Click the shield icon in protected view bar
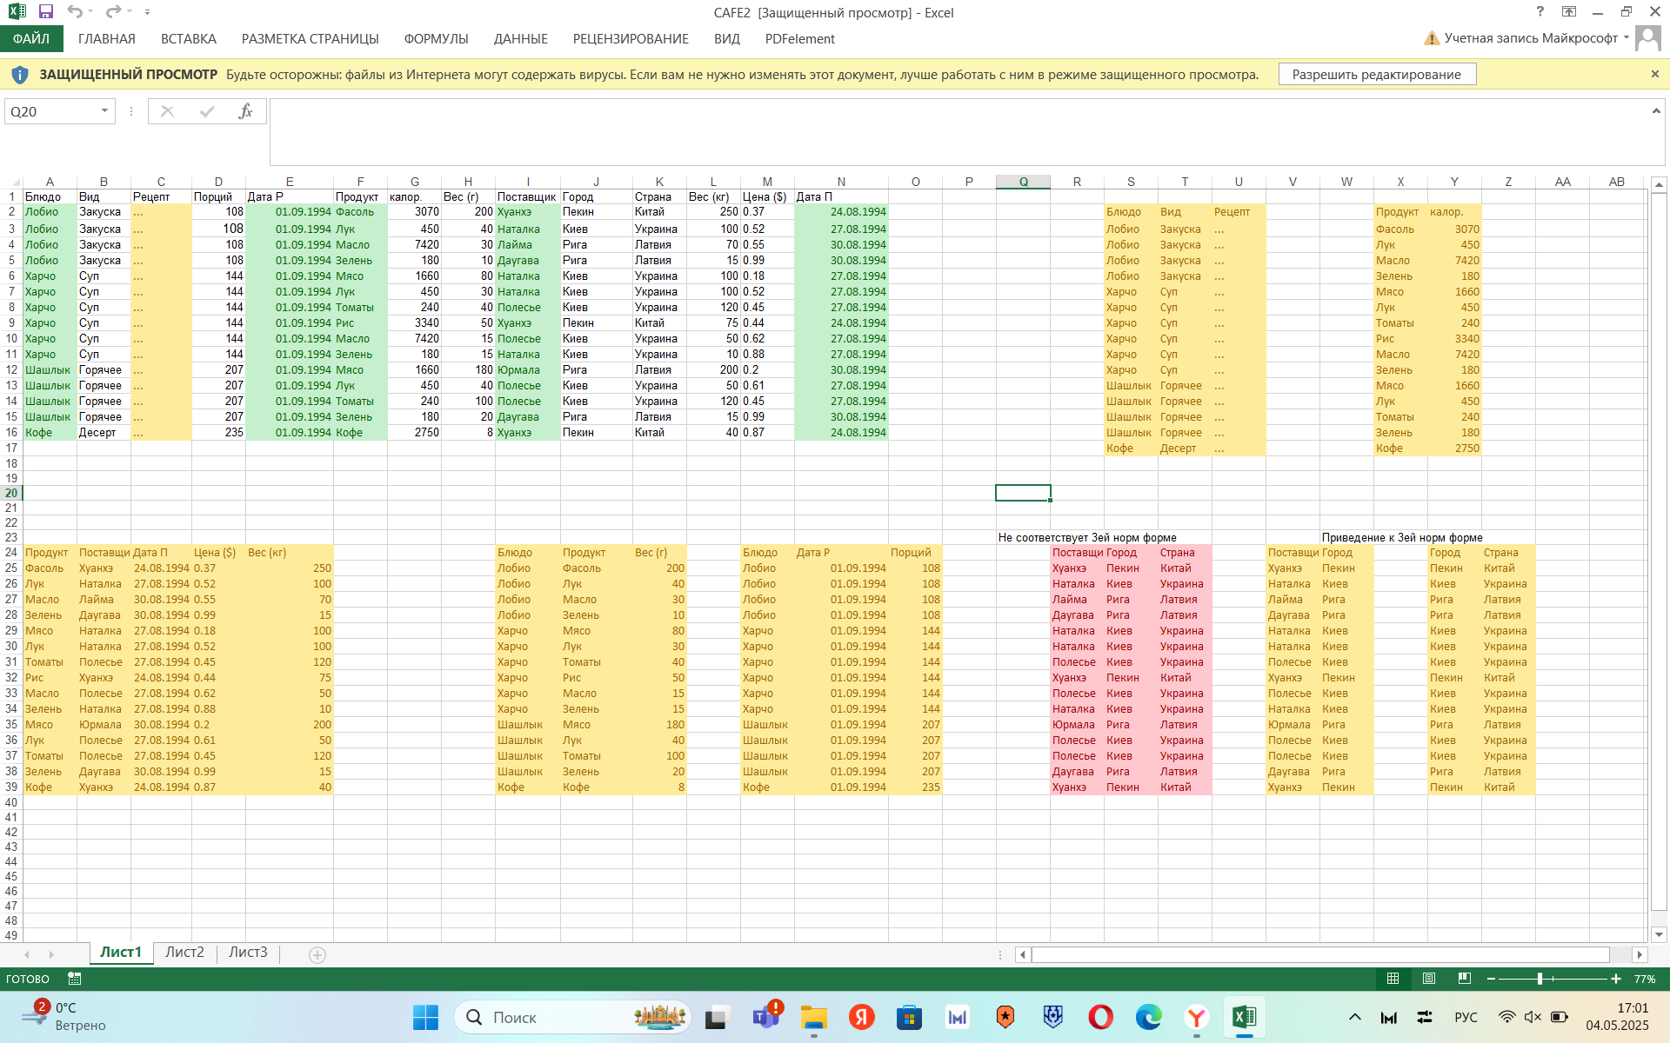The height and width of the screenshot is (1043, 1670). [x=20, y=75]
